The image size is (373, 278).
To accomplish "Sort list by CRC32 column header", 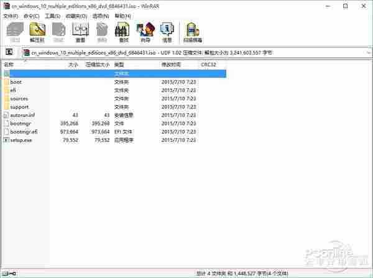I will pyautogui.click(x=211, y=64).
